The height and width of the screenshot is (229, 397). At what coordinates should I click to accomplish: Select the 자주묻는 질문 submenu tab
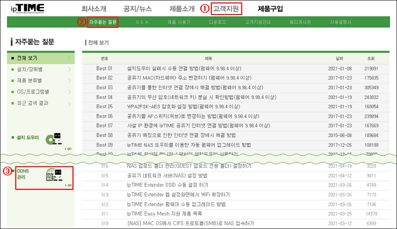coord(103,22)
